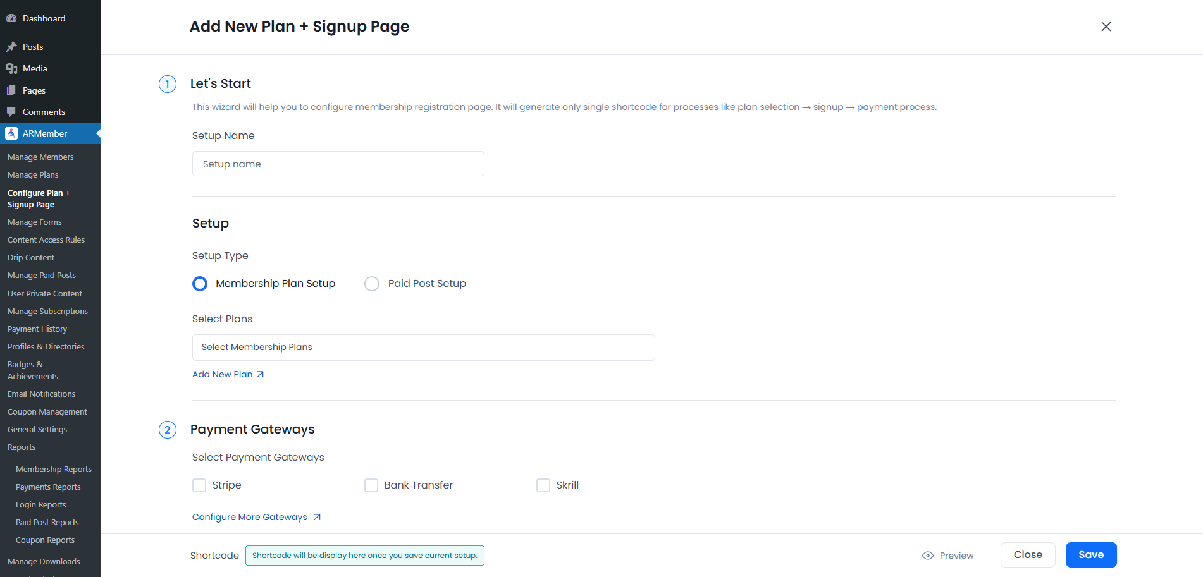Screen dimensions: 1203x577
Task: Click the ARMember logo icon
Action: point(11,133)
